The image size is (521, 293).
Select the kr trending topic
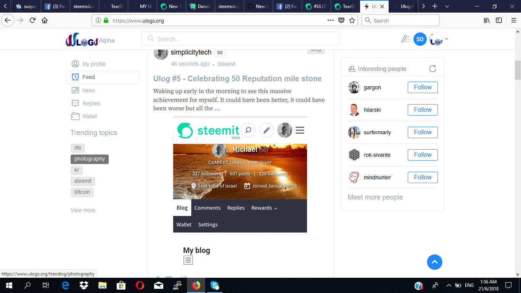tap(77, 170)
